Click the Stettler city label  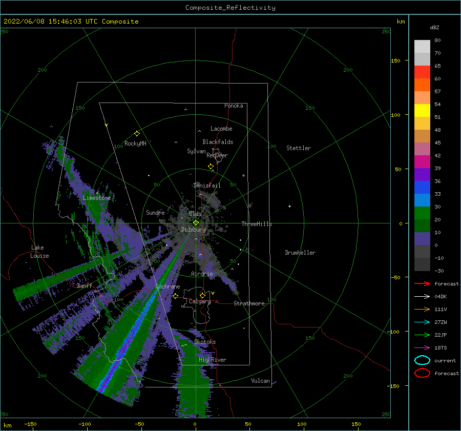[299, 148]
